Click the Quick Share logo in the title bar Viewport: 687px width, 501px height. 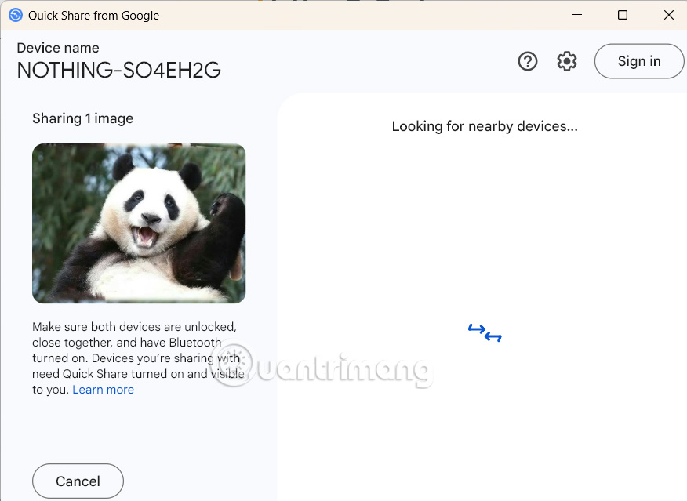[16, 15]
